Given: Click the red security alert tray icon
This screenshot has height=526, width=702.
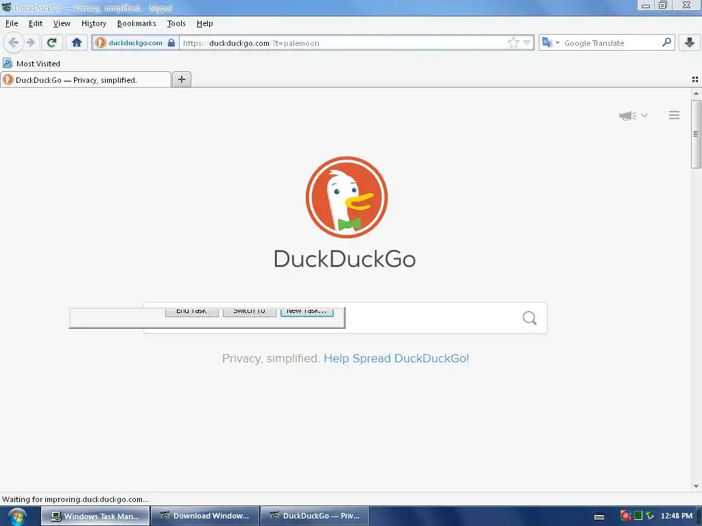Looking at the screenshot, I should pos(625,516).
